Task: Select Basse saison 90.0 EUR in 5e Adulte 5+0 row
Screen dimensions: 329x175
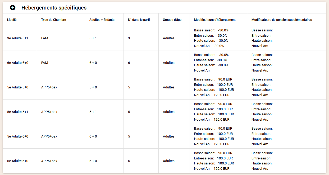Action: coord(213,79)
